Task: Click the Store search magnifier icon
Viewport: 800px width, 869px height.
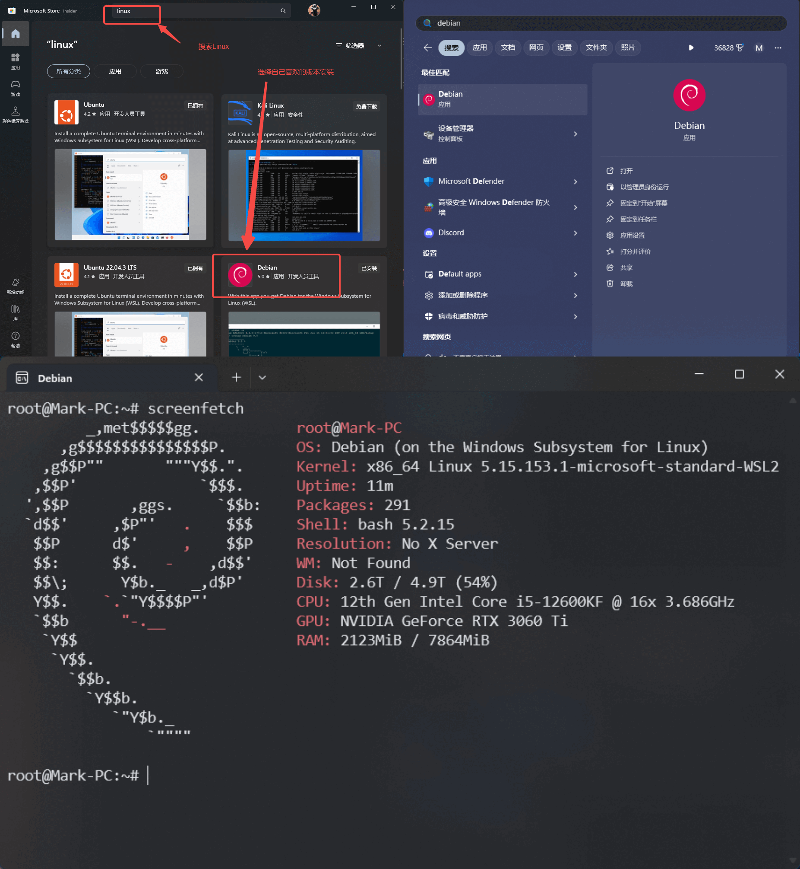Action: coord(283,11)
